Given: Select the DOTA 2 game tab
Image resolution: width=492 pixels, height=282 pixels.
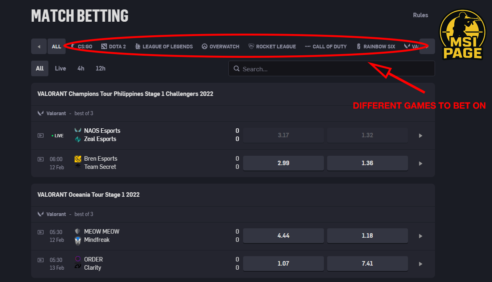Looking at the screenshot, I should coord(114,46).
